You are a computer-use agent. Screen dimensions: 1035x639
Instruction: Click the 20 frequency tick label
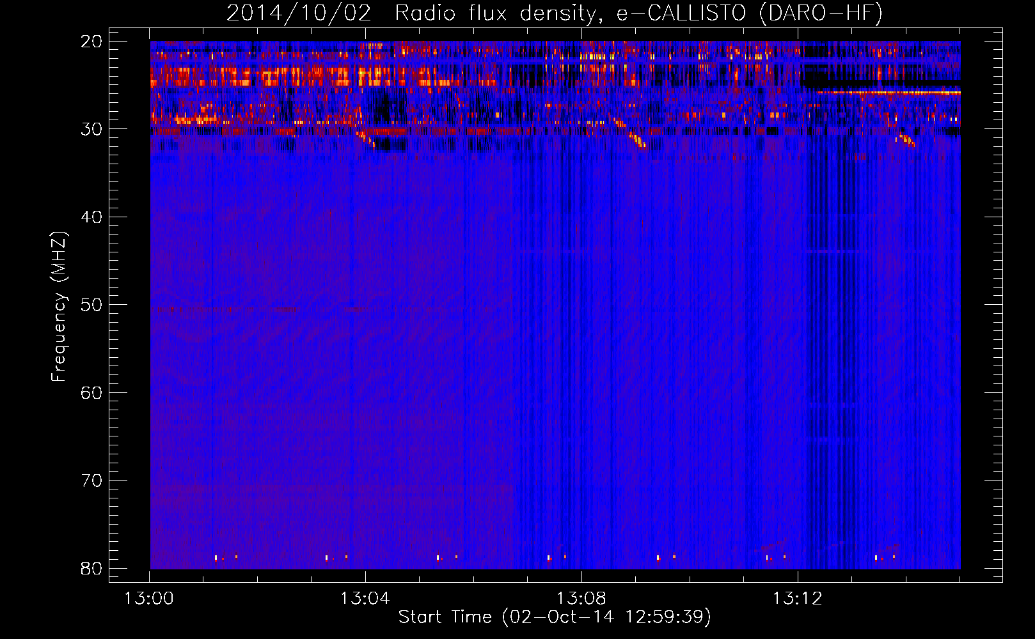(x=91, y=42)
